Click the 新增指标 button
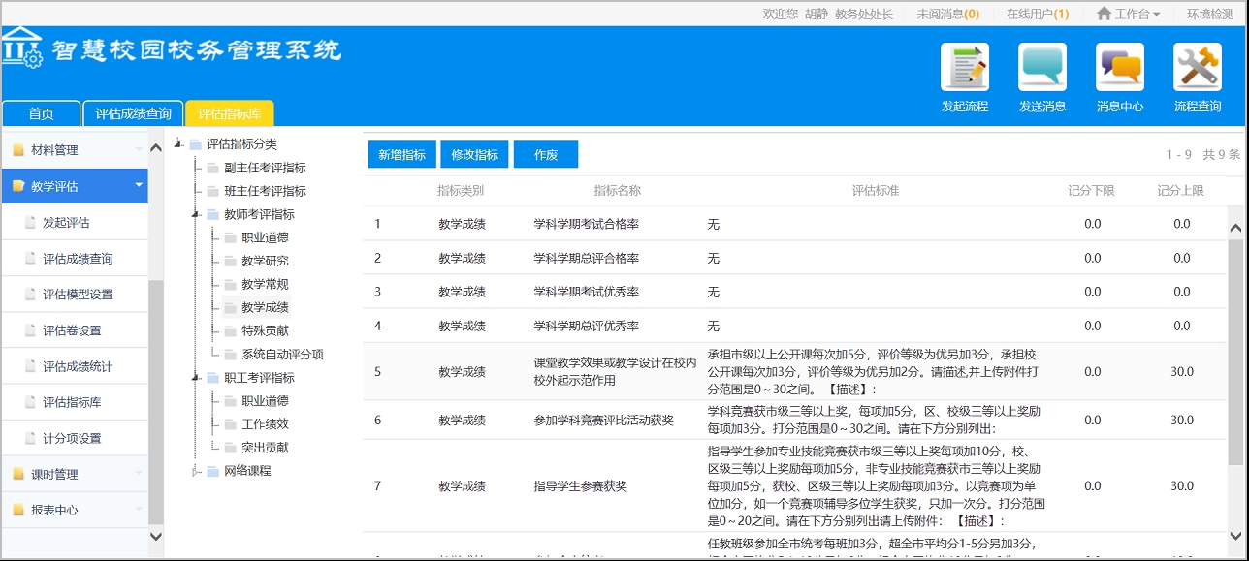The height and width of the screenshot is (561, 1249). [x=402, y=155]
